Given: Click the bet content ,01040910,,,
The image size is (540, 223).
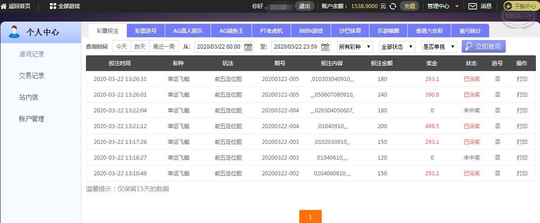Looking at the screenshot, I should tap(332, 126).
